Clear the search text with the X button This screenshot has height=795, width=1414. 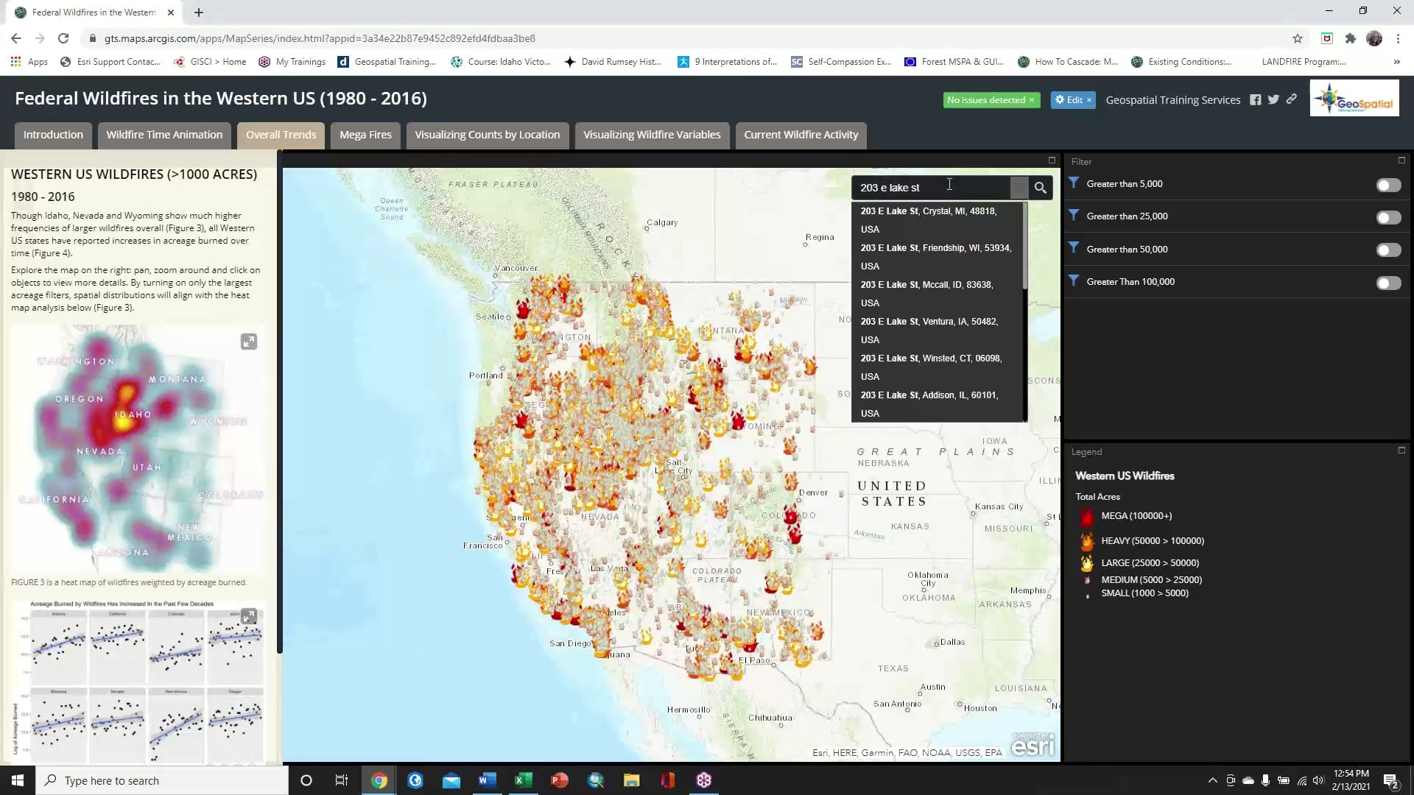coord(1019,188)
